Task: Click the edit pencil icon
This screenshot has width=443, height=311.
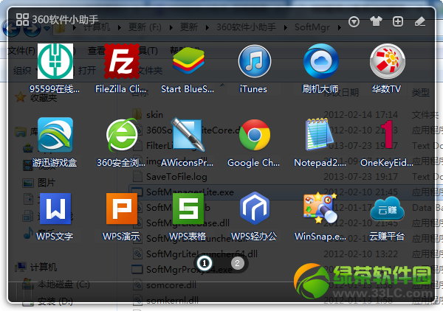Action: [x=420, y=21]
